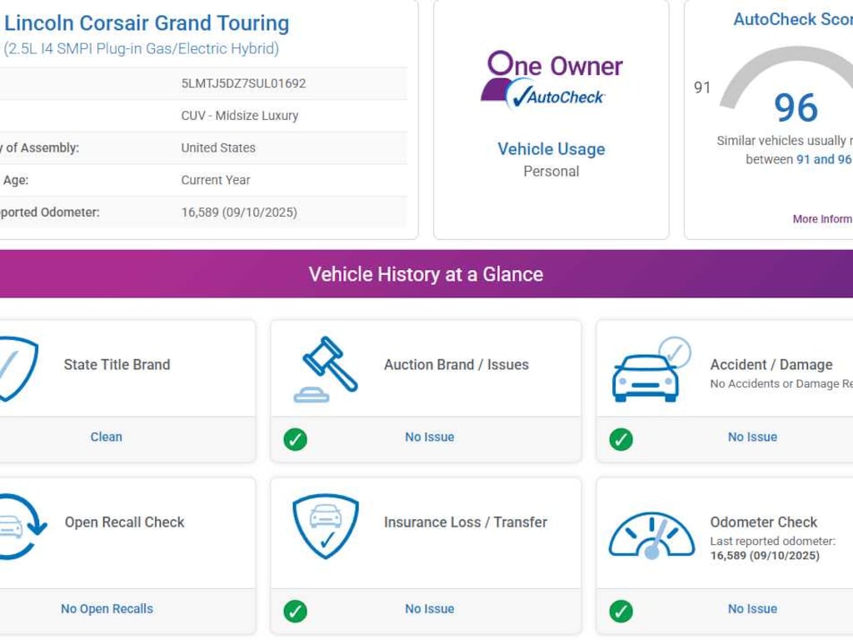Click the Odometer Check gauge icon

pyautogui.click(x=651, y=535)
